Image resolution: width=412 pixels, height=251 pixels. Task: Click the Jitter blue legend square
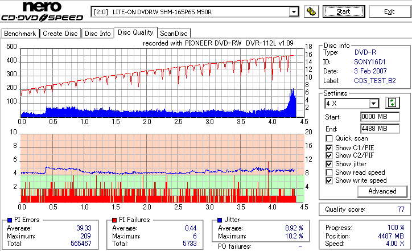point(220,220)
